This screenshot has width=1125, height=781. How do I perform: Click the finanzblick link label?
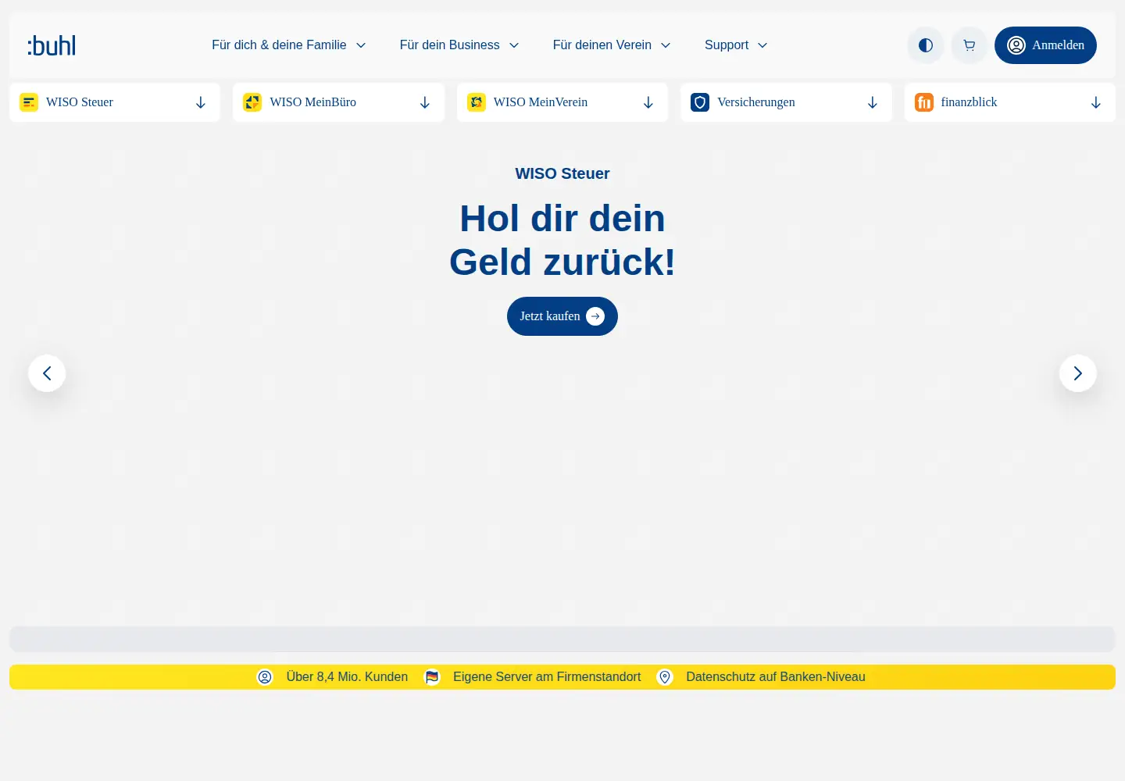tap(969, 102)
